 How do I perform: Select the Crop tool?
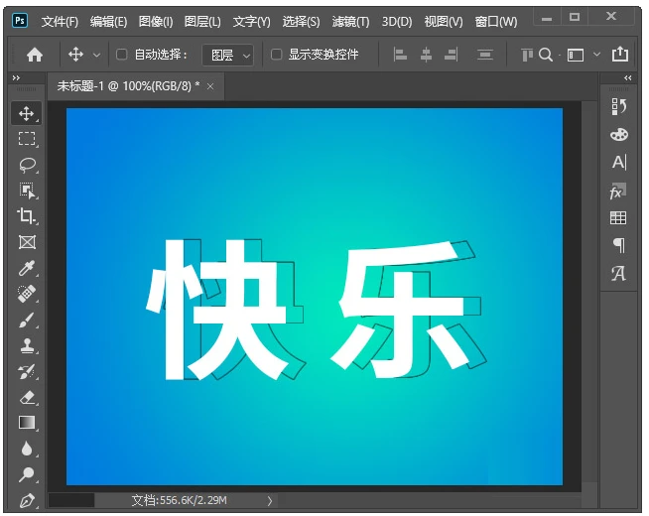click(x=27, y=216)
